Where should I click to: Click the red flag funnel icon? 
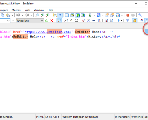point(142,21)
